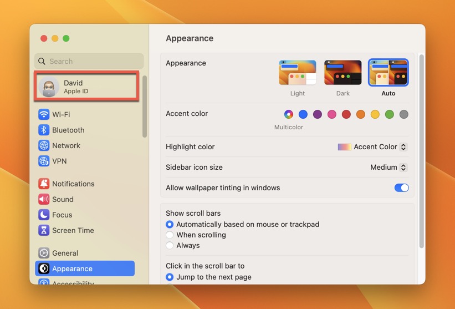
Task: Choose the Auto appearance thumbnail
Action: [x=388, y=73]
